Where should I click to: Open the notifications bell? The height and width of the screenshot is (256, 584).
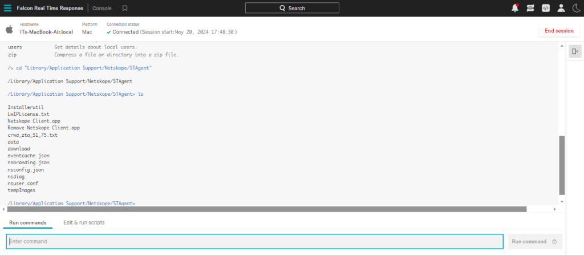[515, 8]
